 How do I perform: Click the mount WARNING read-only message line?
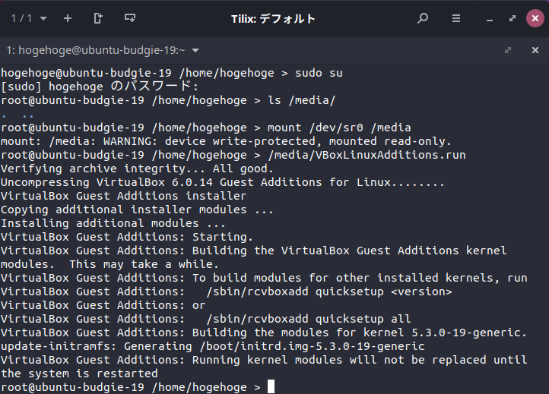[226, 141]
